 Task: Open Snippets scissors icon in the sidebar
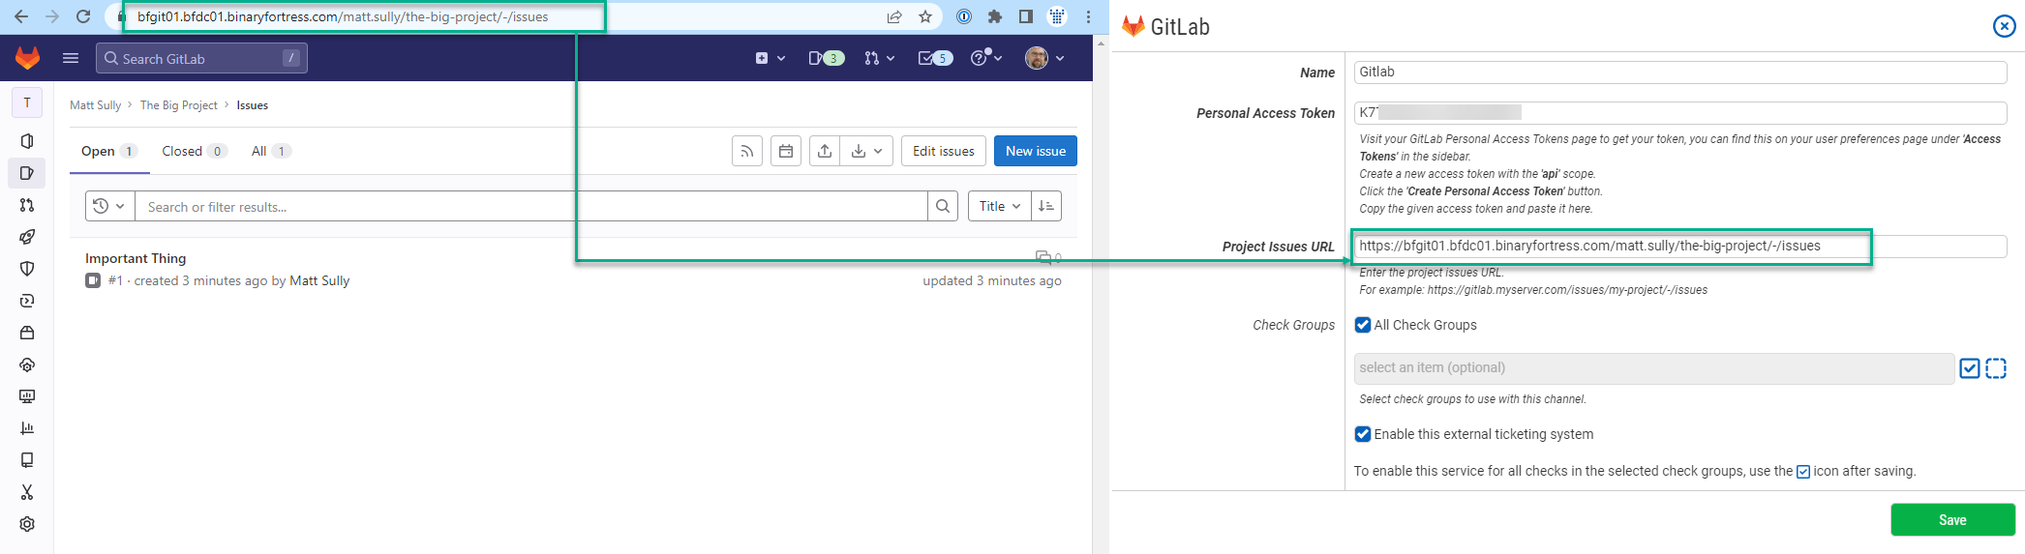click(x=27, y=492)
